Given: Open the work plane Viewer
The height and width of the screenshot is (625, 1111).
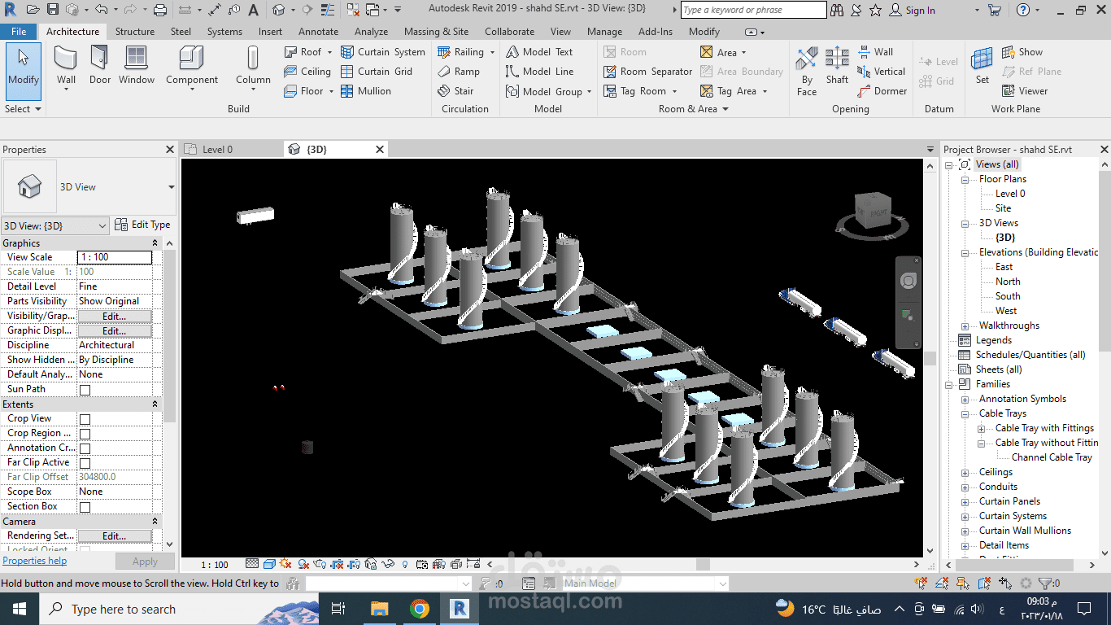Looking at the screenshot, I should coord(1025,91).
